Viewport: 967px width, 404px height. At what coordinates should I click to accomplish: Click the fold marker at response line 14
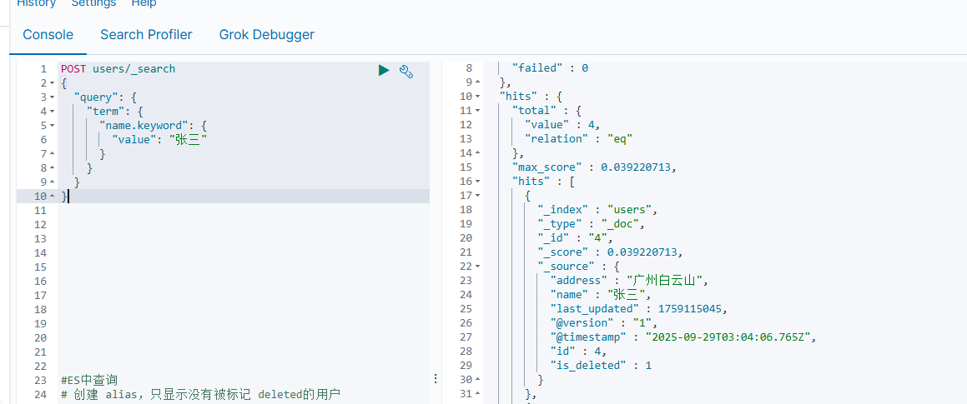pyautogui.click(x=477, y=153)
